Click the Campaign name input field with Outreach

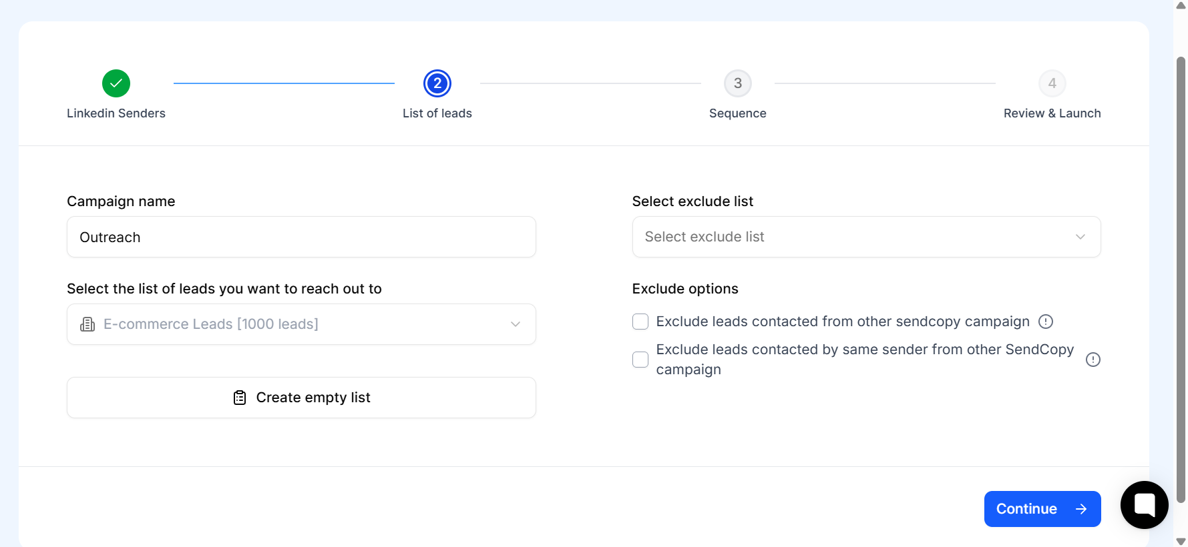301,237
